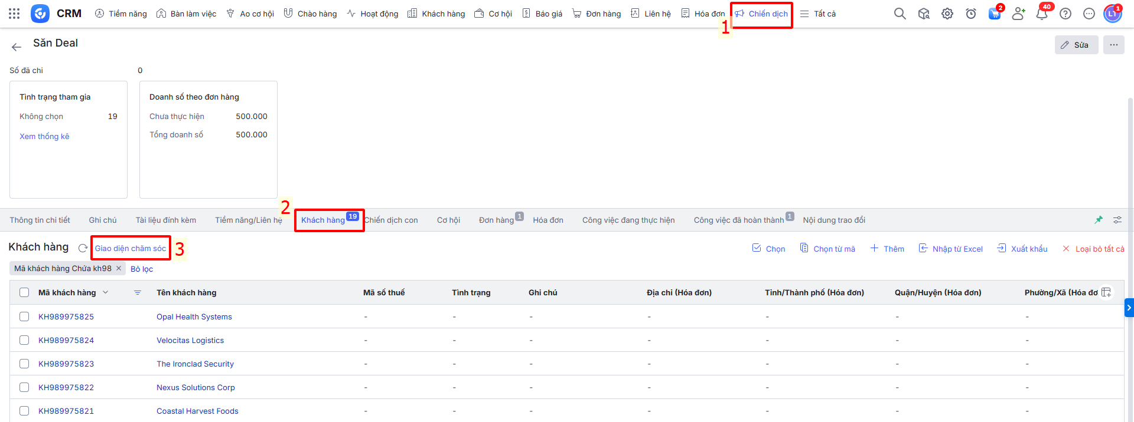The image size is (1134, 422).
Task: Tick the checkbox for Velocitas Logistics row
Action: pyautogui.click(x=24, y=340)
